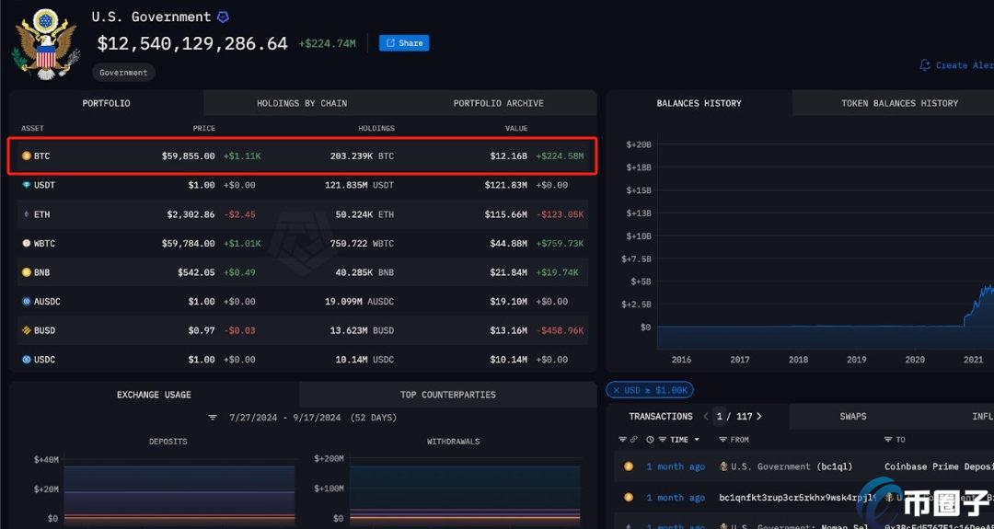Click the transactions page number field
Image resolution: width=994 pixels, height=529 pixels.
coord(720,417)
